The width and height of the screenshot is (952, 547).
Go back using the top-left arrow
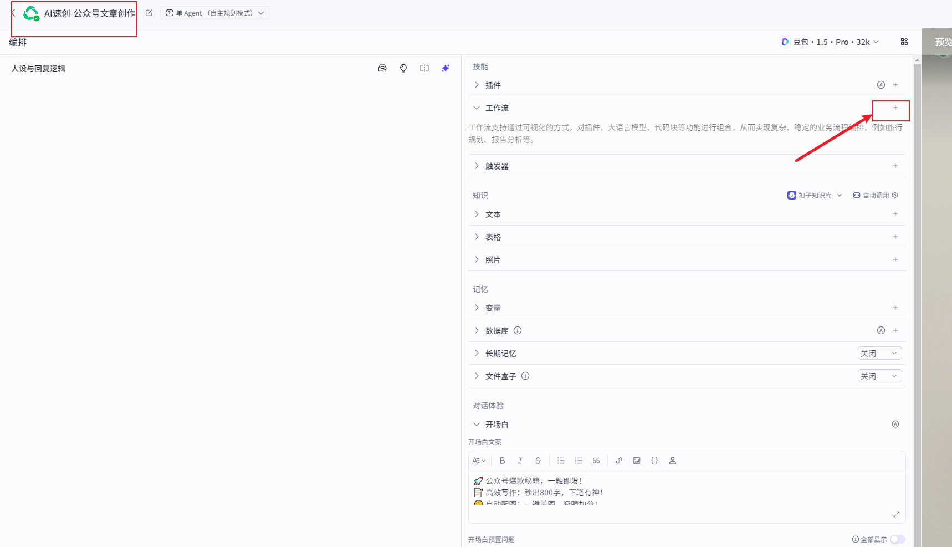tap(13, 13)
